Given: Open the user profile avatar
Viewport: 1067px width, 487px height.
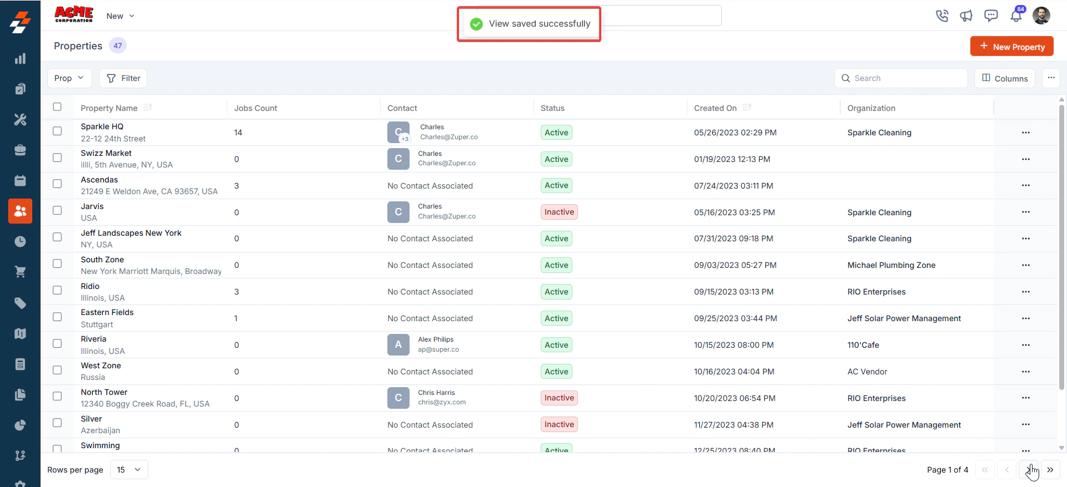Looking at the screenshot, I should 1041,16.
